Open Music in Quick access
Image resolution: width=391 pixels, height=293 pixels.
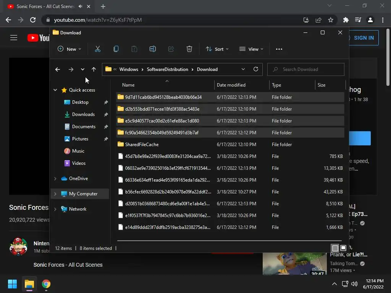(78, 151)
